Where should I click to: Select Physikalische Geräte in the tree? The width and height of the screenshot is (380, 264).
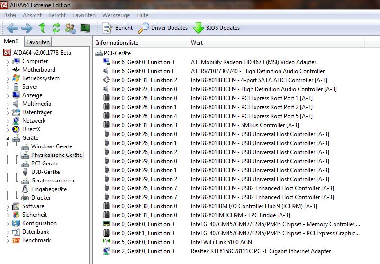pyautogui.click(x=57, y=155)
